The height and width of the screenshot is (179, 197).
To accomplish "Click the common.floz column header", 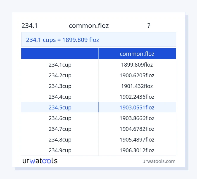I will coord(137,54).
